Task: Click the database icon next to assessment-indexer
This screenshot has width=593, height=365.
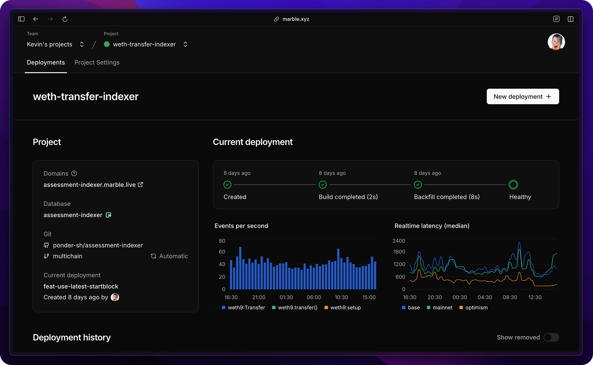Action: pos(109,215)
